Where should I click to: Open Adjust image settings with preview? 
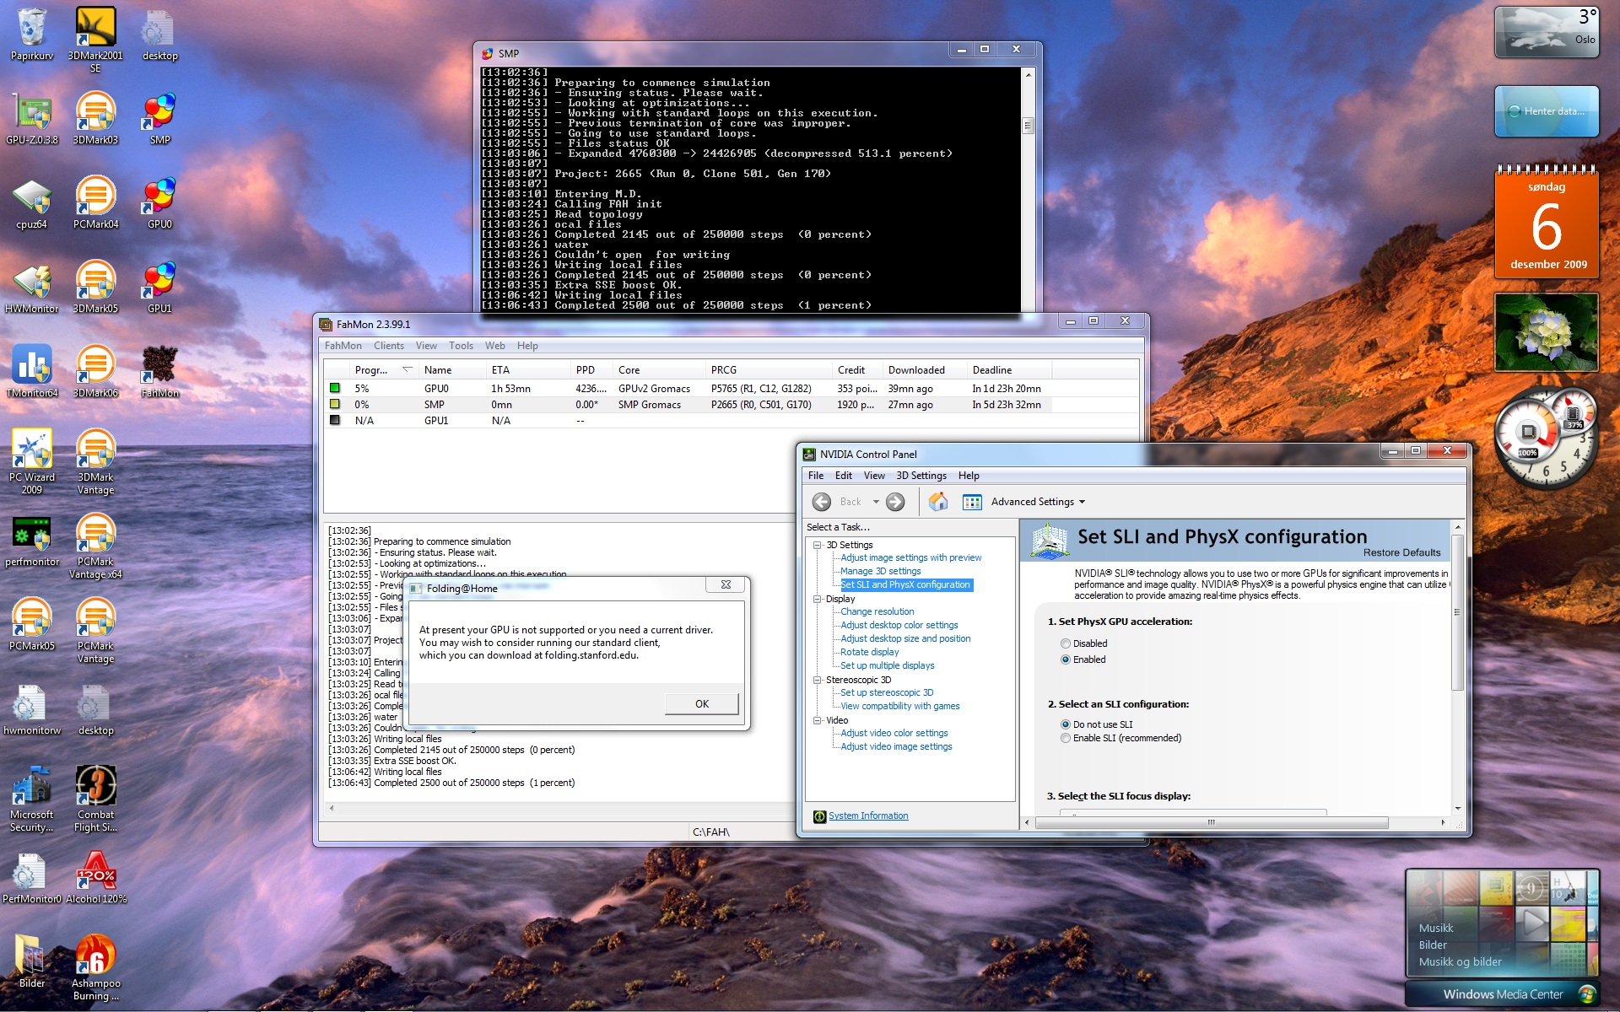pos(910,557)
